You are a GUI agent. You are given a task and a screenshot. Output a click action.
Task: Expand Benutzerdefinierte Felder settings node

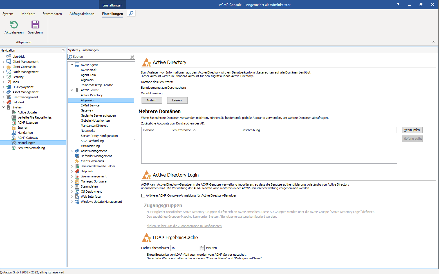click(x=72, y=166)
